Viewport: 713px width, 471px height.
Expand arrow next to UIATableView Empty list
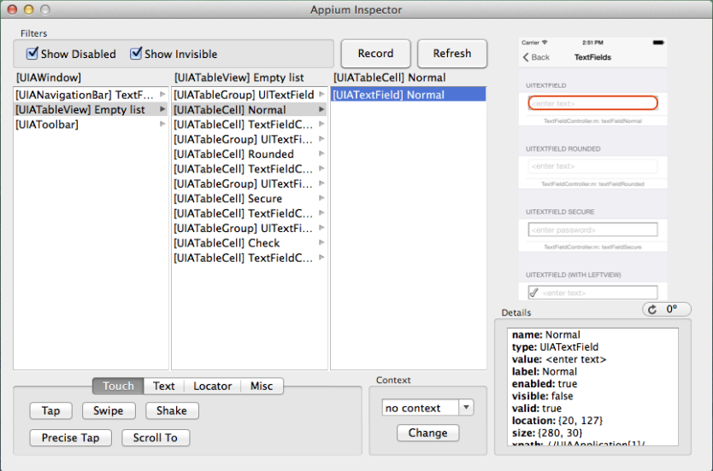[162, 109]
